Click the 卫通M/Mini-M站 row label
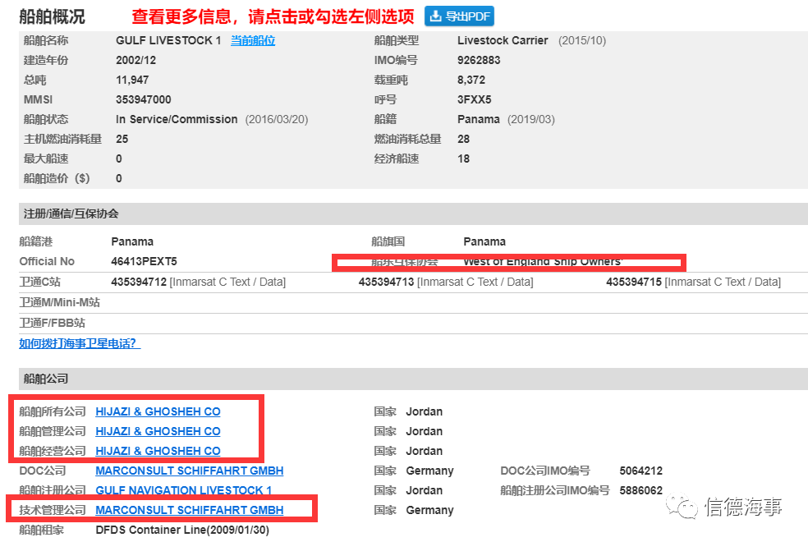Screen dimensions: 808x542 click(60, 302)
